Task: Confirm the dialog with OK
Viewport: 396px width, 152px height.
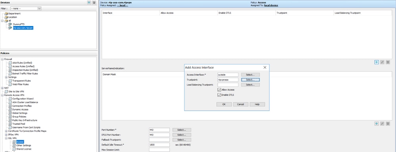Action: coord(224,104)
